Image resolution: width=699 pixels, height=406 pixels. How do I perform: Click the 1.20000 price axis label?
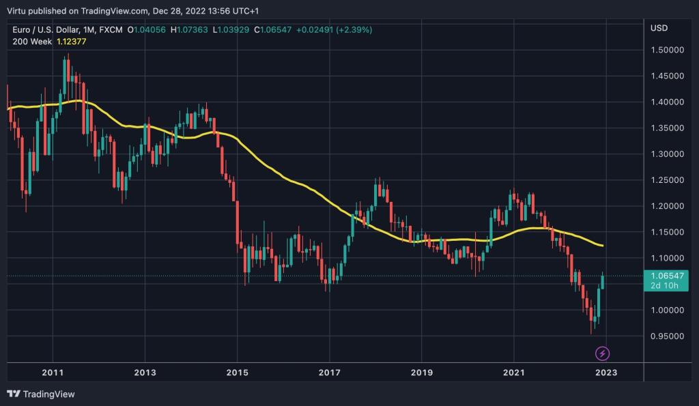668,206
